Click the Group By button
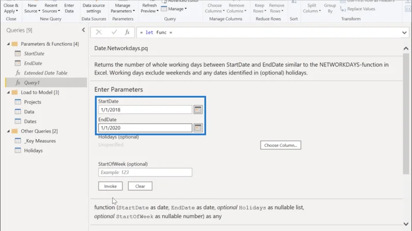This screenshot has height=231, width=412. coord(330,8)
